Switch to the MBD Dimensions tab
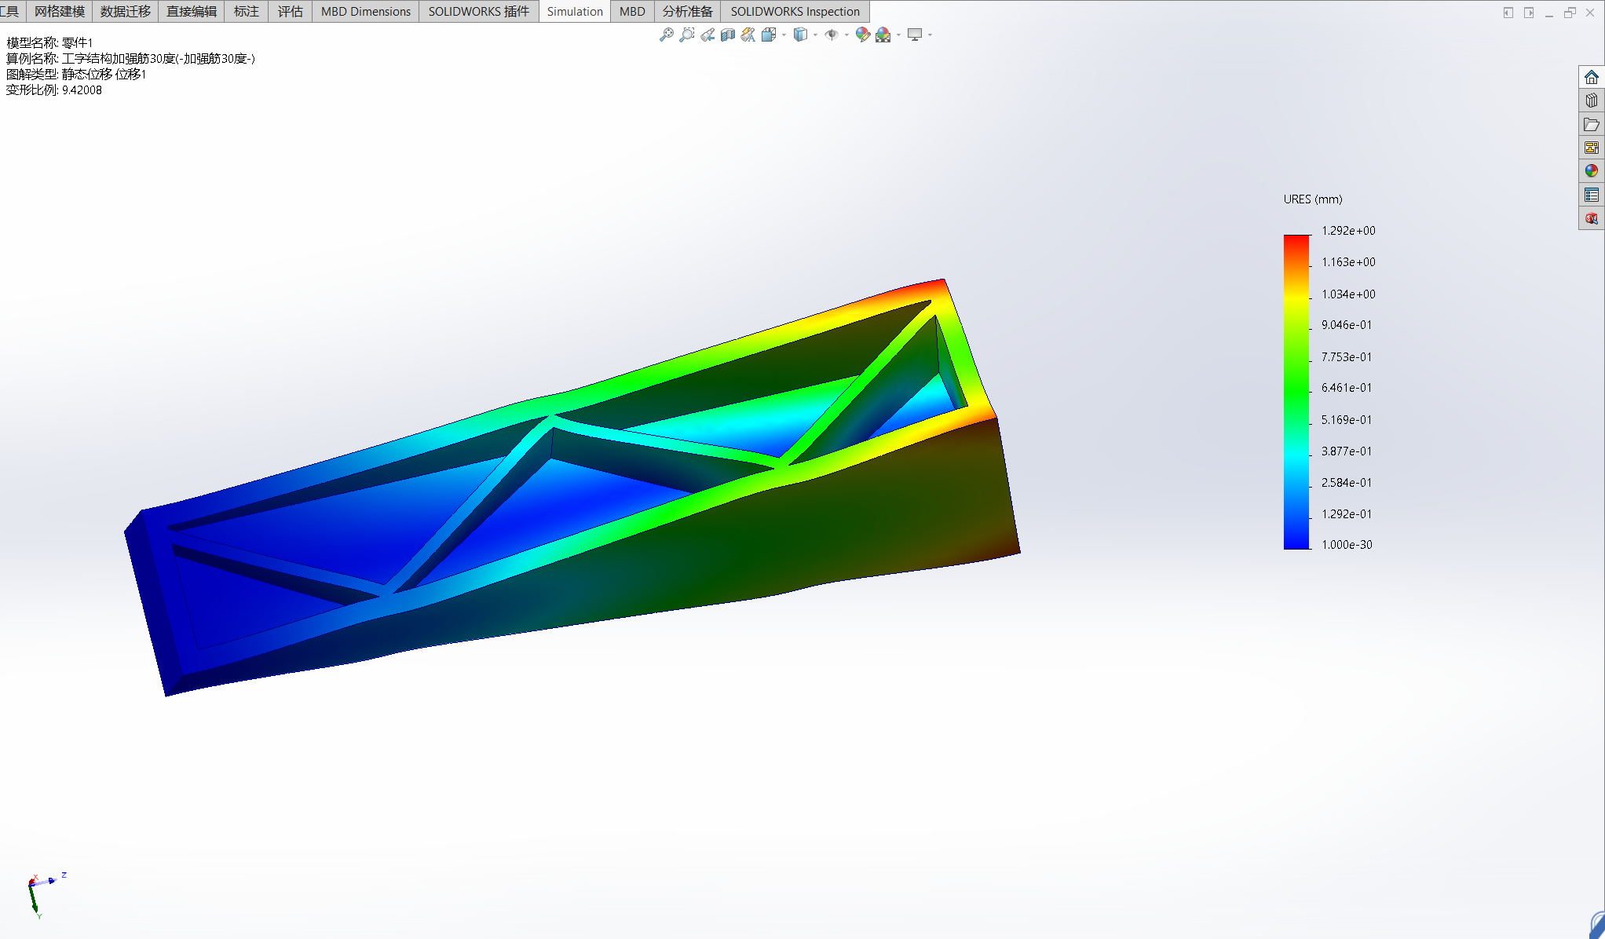The image size is (1605, 939). [x=365, y=11]
